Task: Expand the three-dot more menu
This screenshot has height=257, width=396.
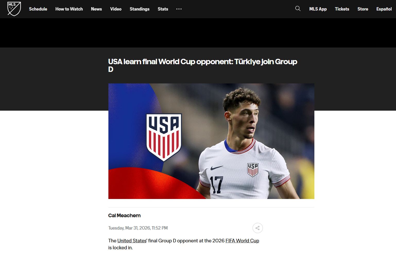Action: 179,9
